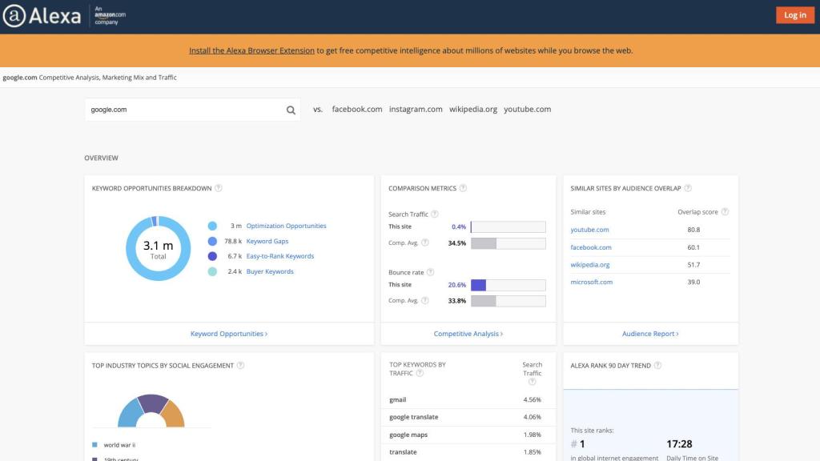
Task: Select wikipedia.org in the vs. comparison list
Action: pyautogui.click(x=472, y=110)
